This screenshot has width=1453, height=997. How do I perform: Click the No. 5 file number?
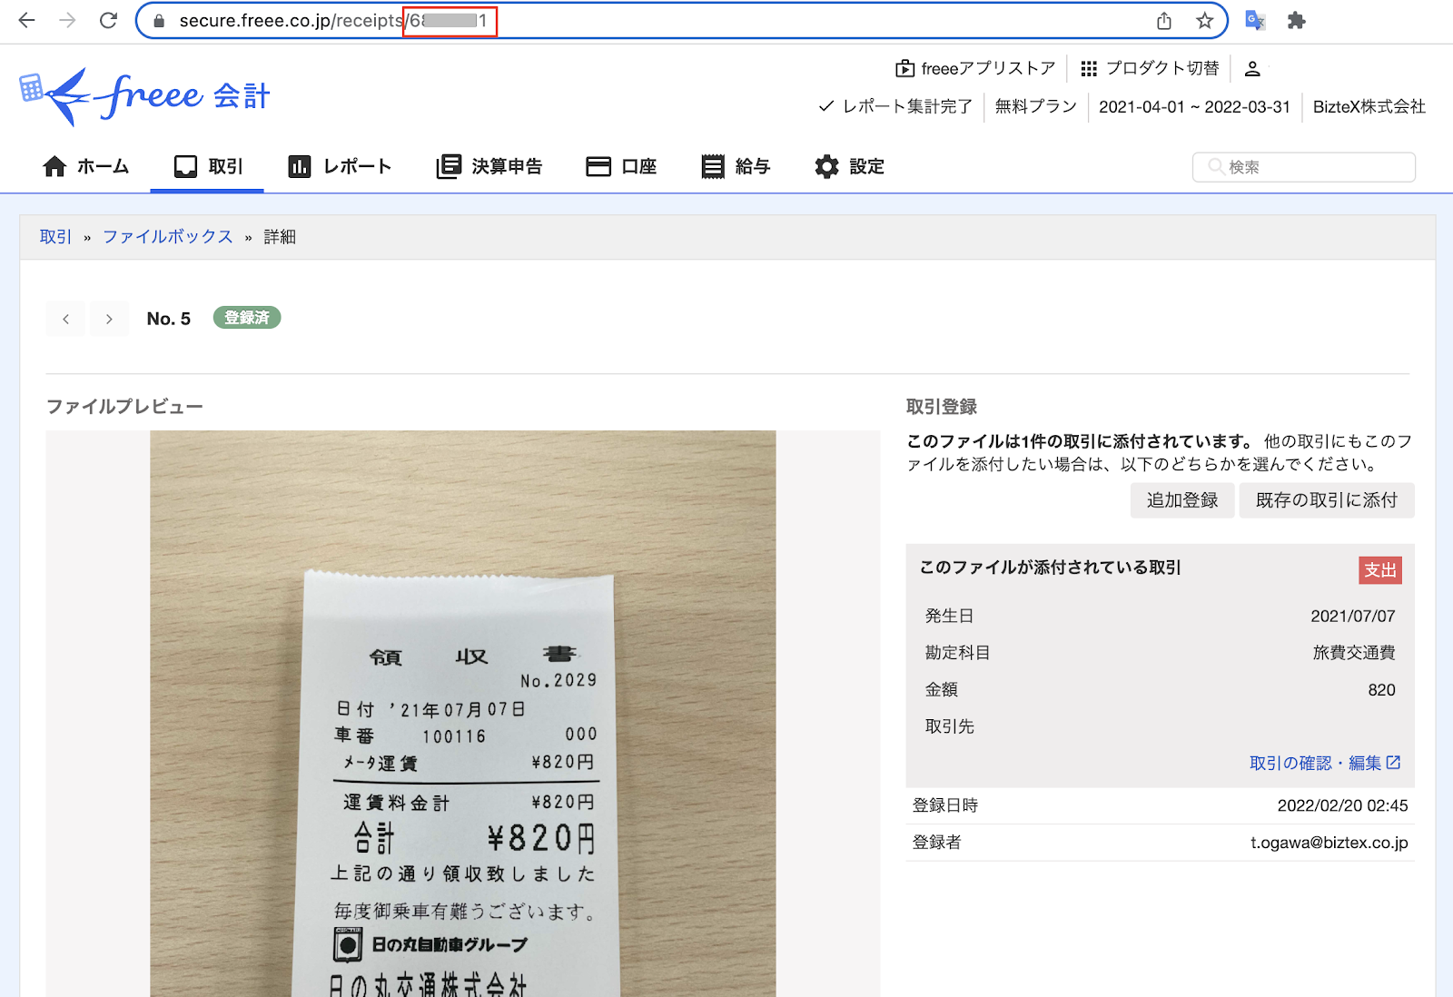169,319
